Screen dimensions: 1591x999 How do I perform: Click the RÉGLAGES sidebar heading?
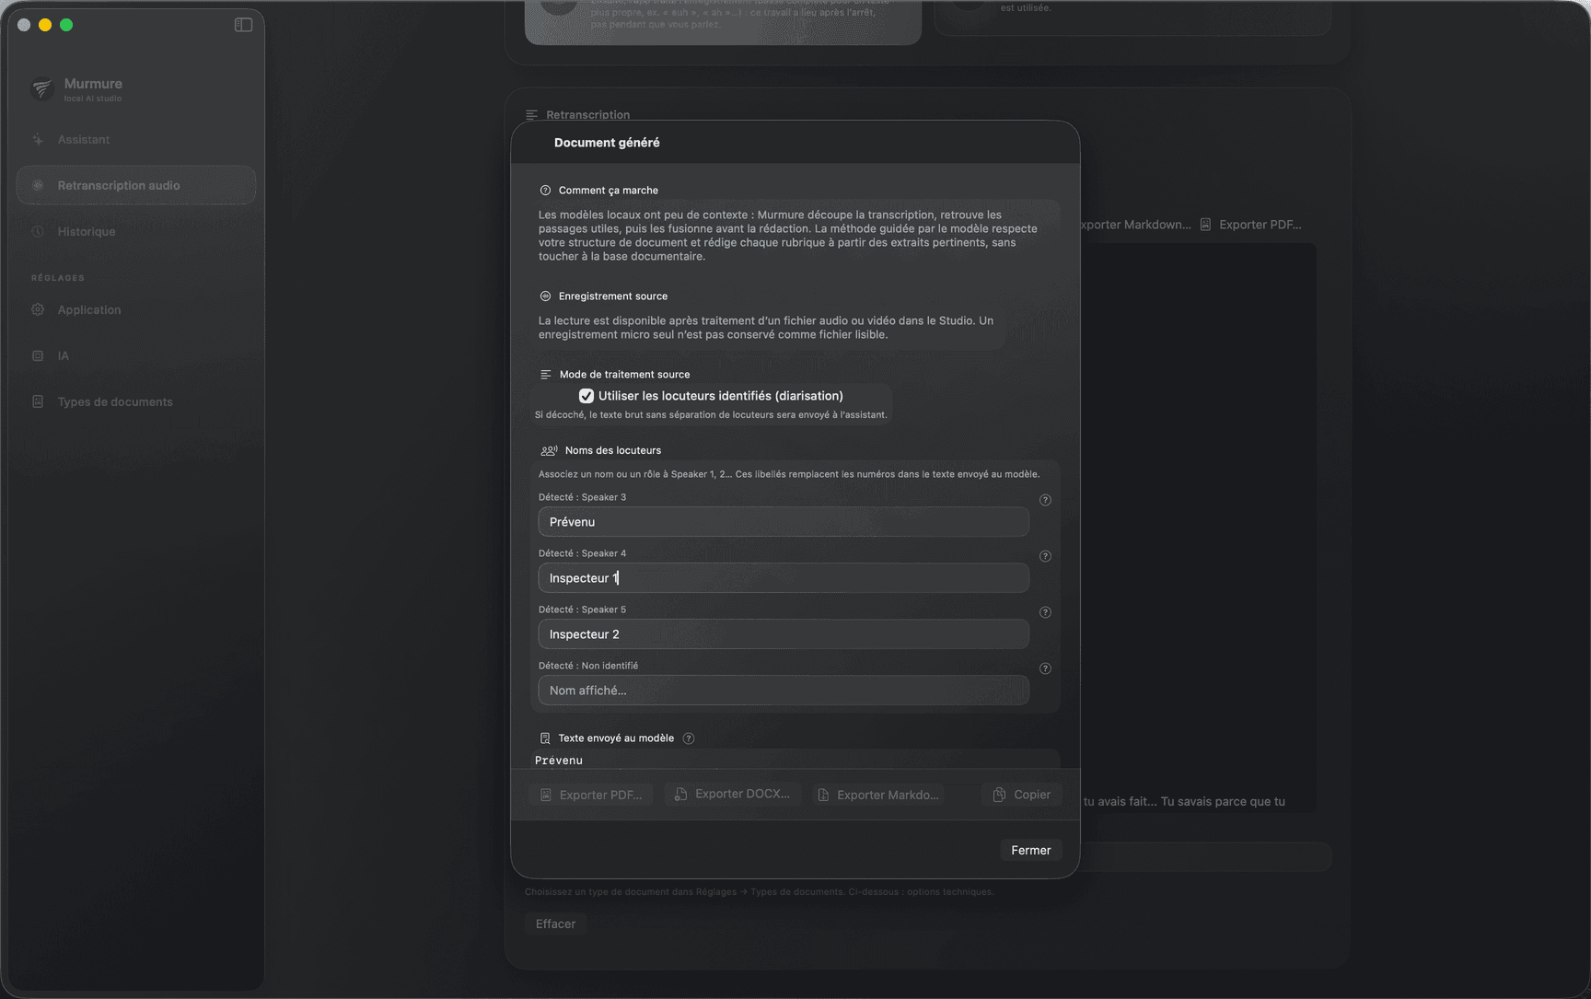tap(58, 278)
